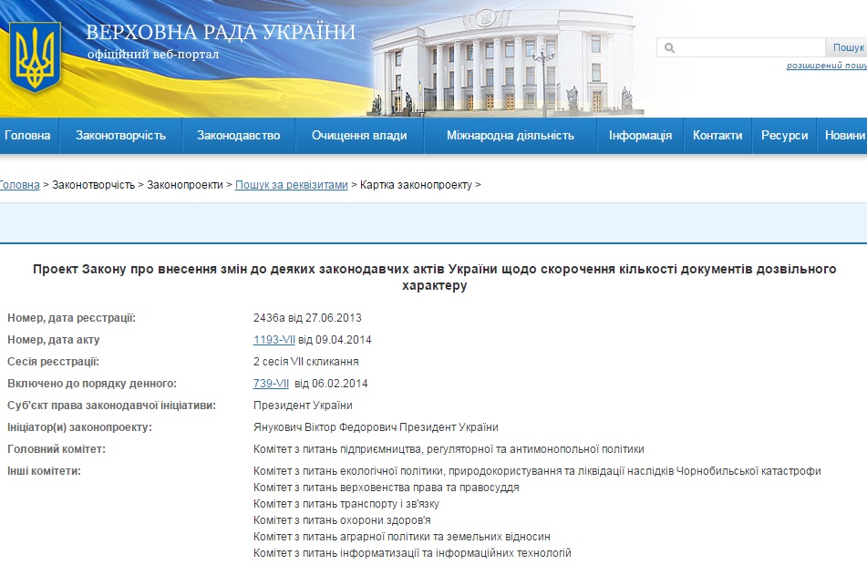The image size is (867, 565).
Task: Return to 'Пошук за реквізитами' breadcrumb link
Action: tap(291, 185)
